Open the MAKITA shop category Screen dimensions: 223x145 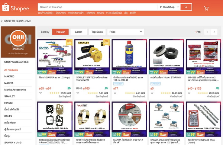(9, 83)
